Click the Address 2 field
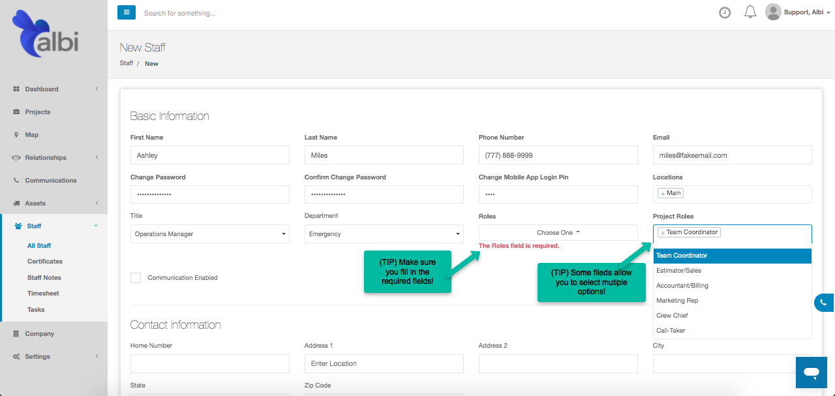Image resolution: width=835 pixels, height=396 pixels. [x=558, y=363]
